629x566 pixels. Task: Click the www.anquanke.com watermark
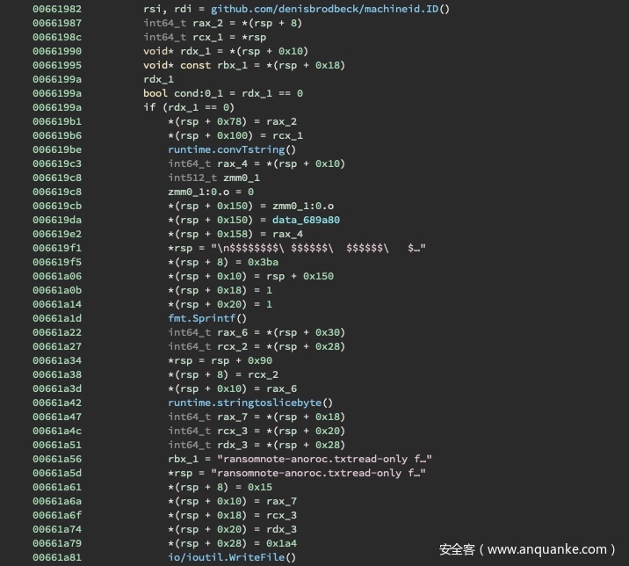pos(528,549)
